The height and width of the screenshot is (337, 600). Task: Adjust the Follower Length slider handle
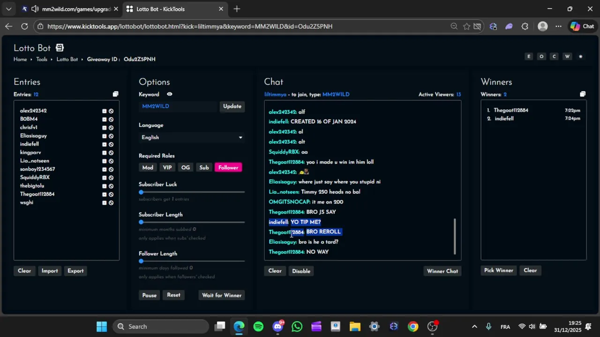[x=141, y=261]
